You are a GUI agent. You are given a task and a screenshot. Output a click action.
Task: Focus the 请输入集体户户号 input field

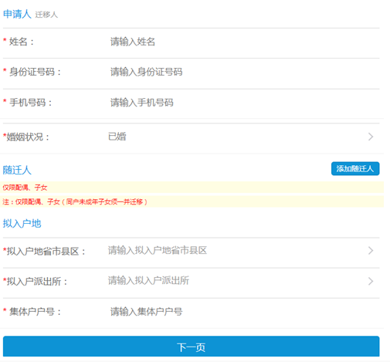[244, 312]
